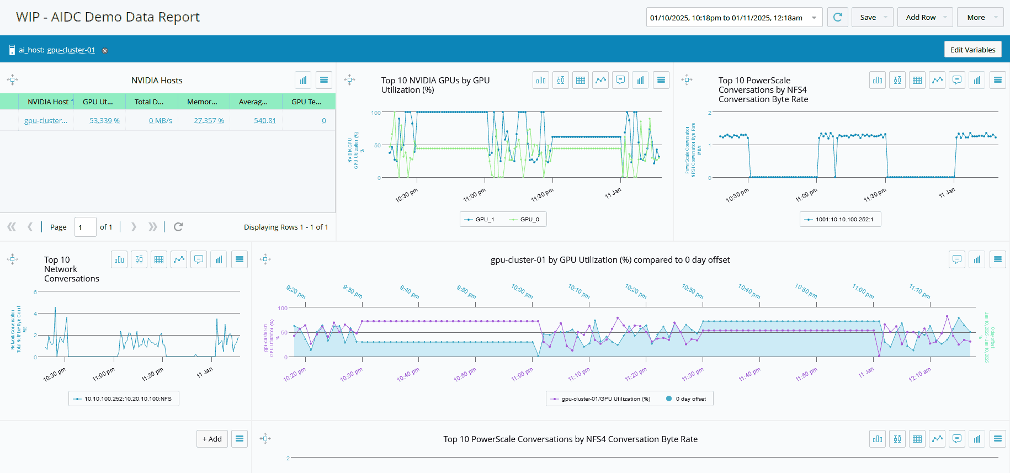Click the ai_host gpu-cluster-01 variable link
1010x473 pixels.
(x=71, y=50)
